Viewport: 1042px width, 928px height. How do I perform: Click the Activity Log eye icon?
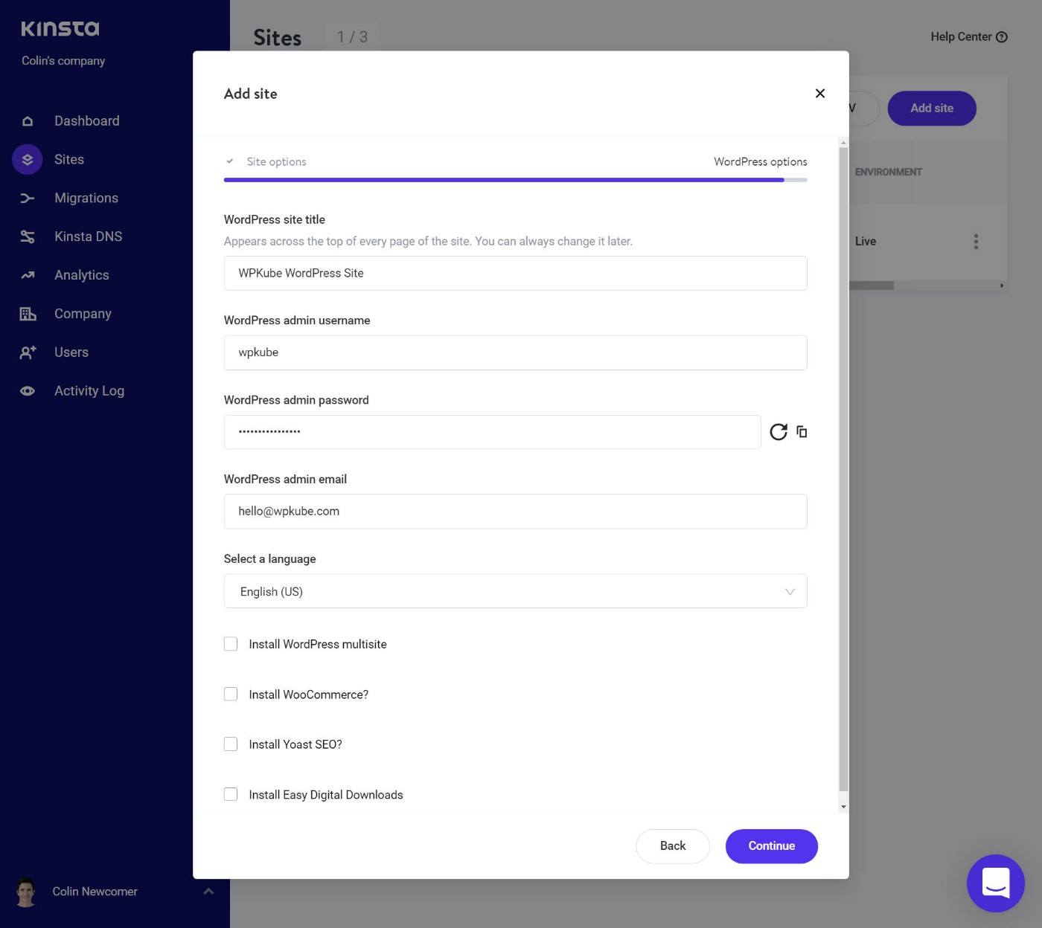[28, 391]
